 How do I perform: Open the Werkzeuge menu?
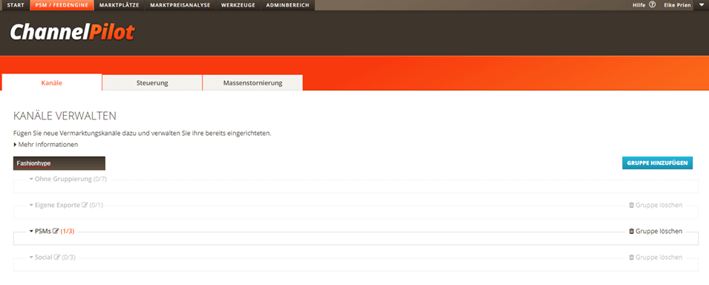click(238, 5)
